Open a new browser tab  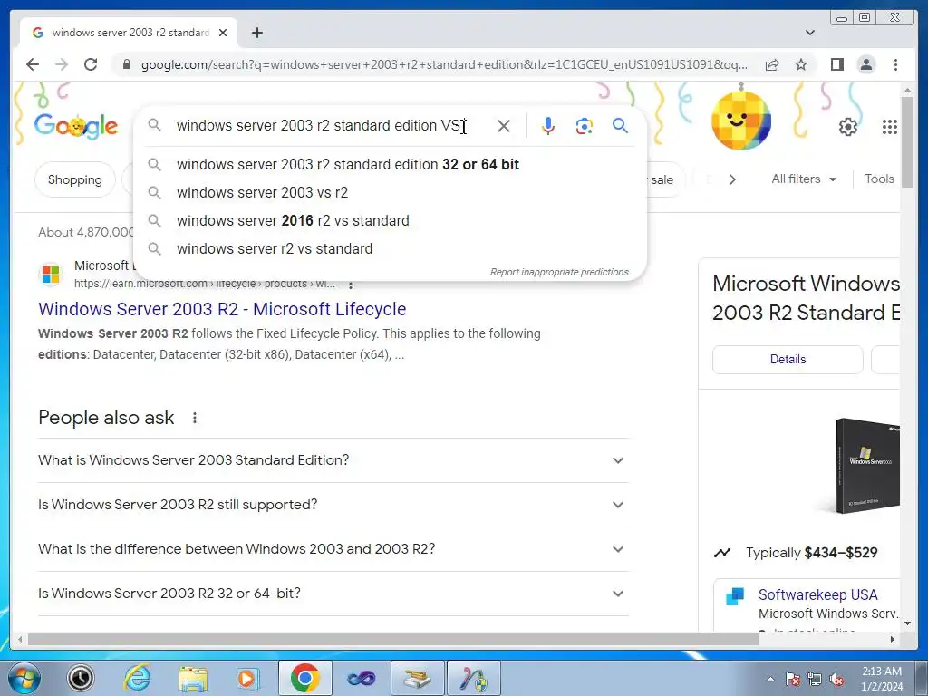point(256,33)
